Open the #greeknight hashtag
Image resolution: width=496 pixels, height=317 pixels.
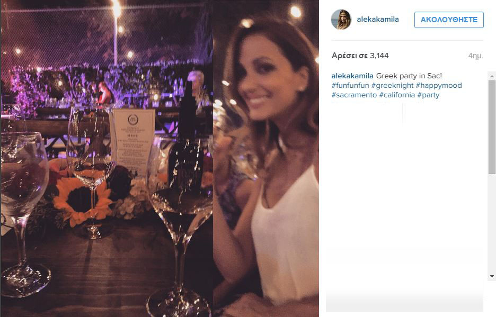392,85
